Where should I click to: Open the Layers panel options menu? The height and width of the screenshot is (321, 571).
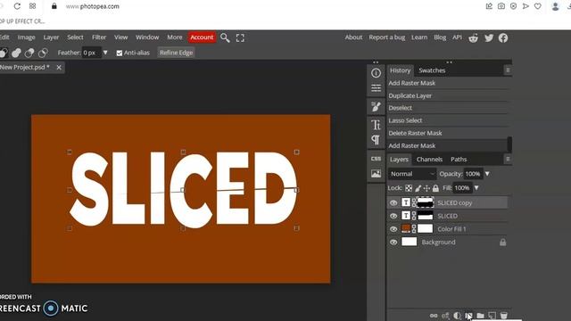pyautogui.click(x=508, y=159)
